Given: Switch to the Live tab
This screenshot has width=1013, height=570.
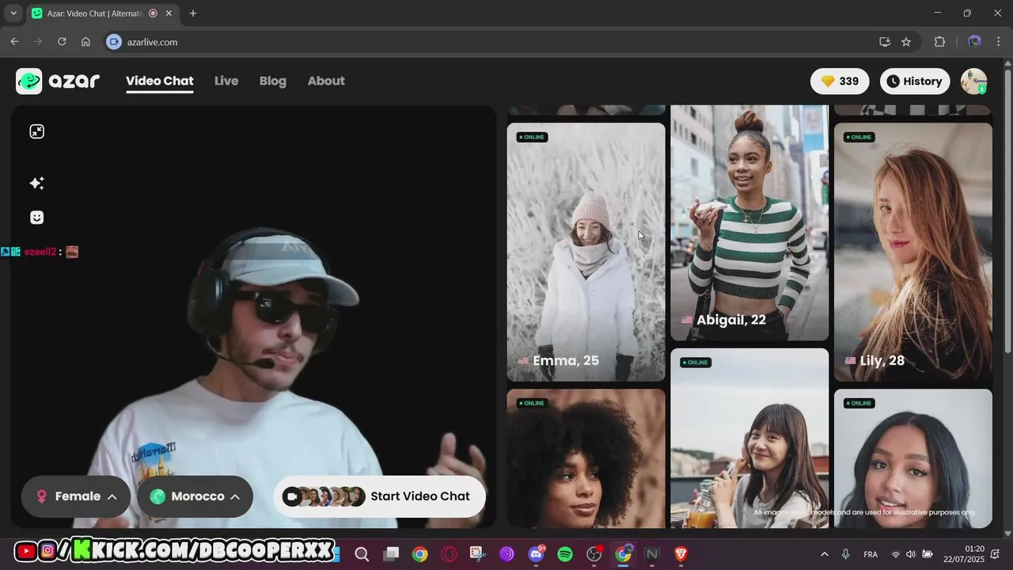Looking at the screenshot, I should (226, 81).
